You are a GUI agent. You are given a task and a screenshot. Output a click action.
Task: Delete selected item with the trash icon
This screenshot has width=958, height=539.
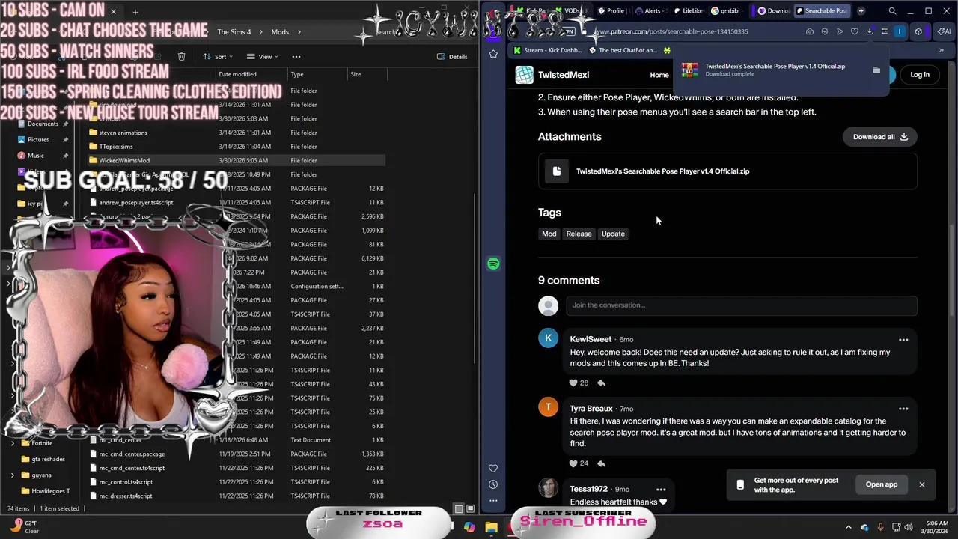(181, 56)
